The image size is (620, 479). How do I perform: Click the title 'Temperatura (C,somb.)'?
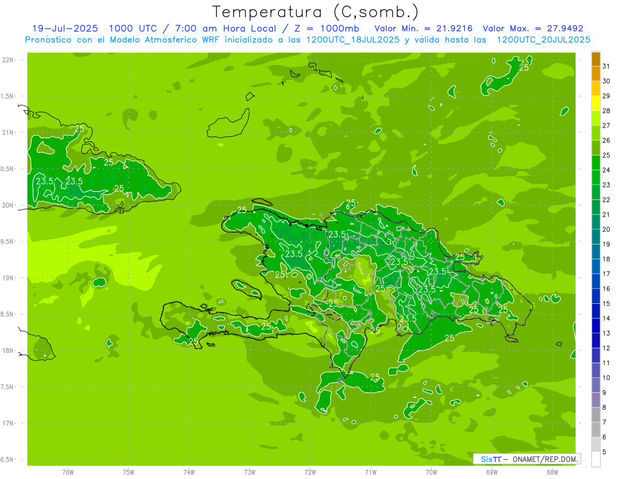coord(316,12)
